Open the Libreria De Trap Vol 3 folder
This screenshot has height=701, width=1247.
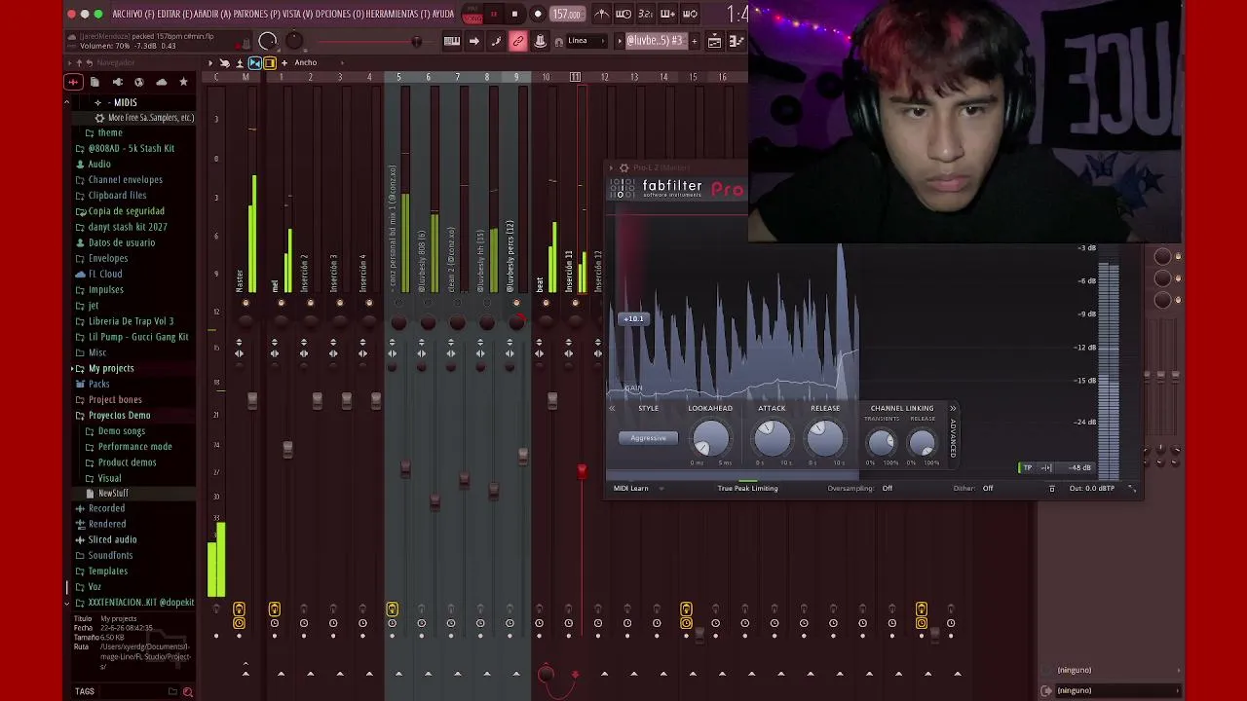(x=131, y=321)
